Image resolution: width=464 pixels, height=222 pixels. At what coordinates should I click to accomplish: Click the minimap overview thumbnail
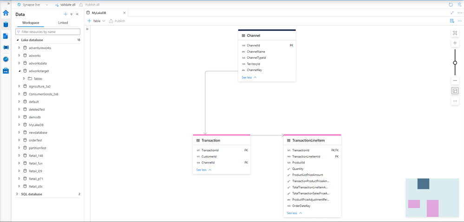click(x=432, y=197)
